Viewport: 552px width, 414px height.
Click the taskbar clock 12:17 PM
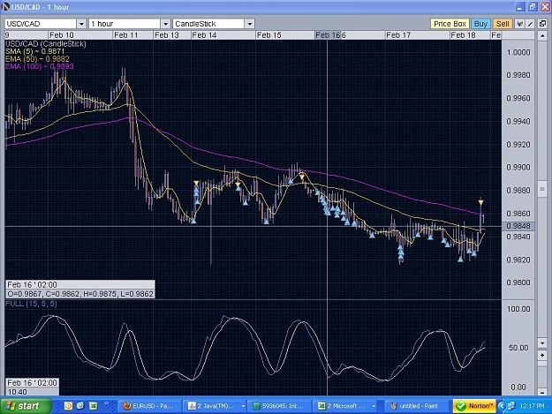(x=532, y=406)
